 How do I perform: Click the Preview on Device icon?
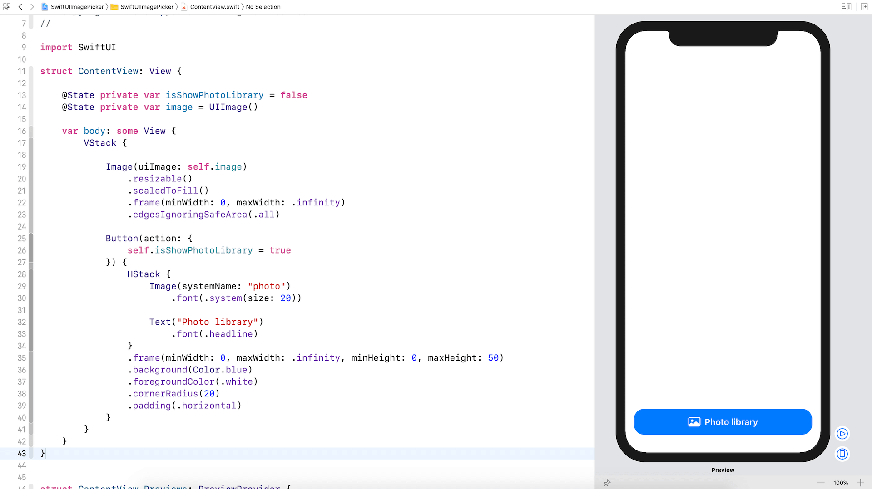pyautogui.click(x=842, y=454)
